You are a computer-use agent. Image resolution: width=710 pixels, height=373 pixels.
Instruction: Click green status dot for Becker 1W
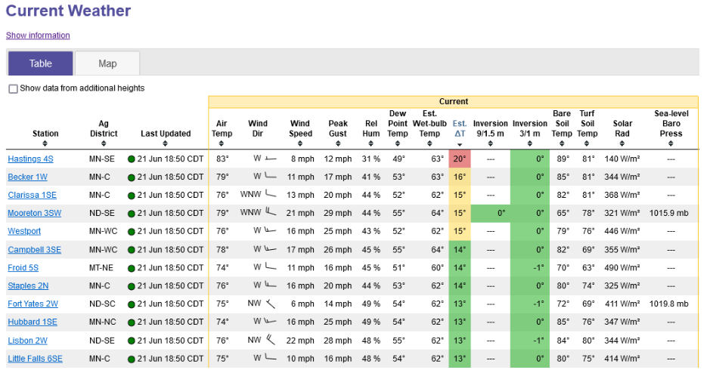132,177
